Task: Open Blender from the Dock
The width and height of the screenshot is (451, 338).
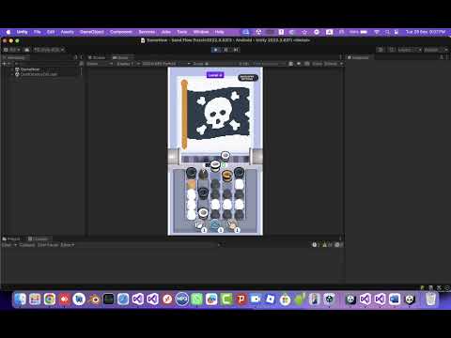Action: tap(94, 300)
